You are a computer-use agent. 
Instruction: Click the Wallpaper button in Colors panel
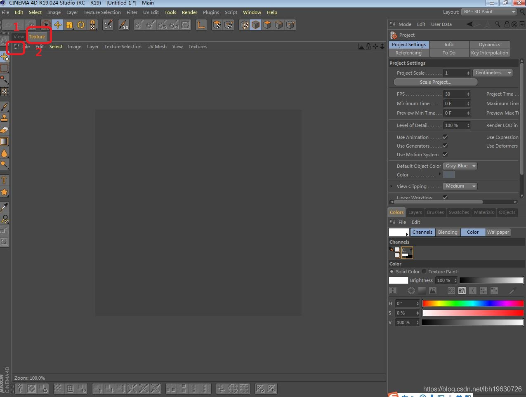(498, 232)
